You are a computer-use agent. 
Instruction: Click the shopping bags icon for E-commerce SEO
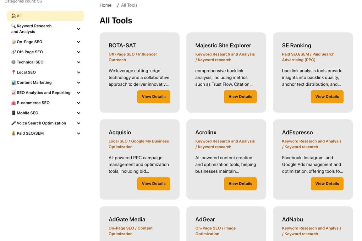click(14, 103)
